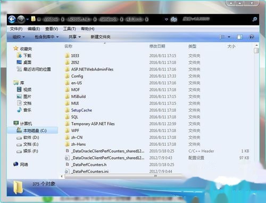Click the en-US folder icon
Image resolution: width=266 pixels, height=203 pixels.
tap(67, 83)
